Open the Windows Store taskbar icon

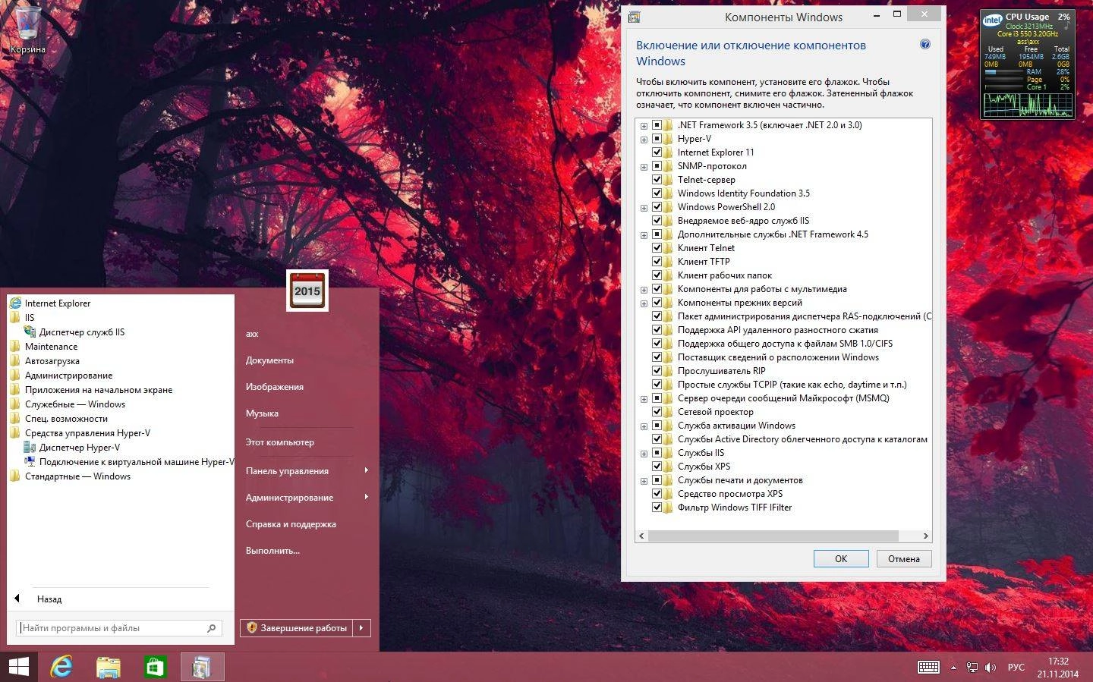[x=155, y=667]
